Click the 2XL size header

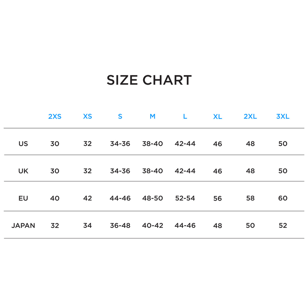tap(250, 116)
